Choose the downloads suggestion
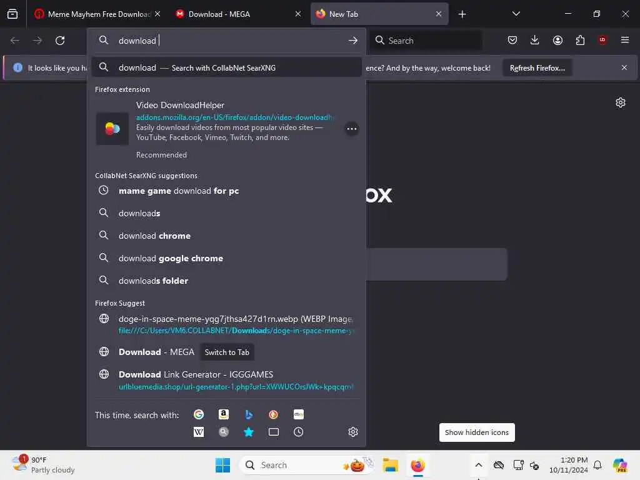This screenshot has height=480, width=640. click(226, 213)
